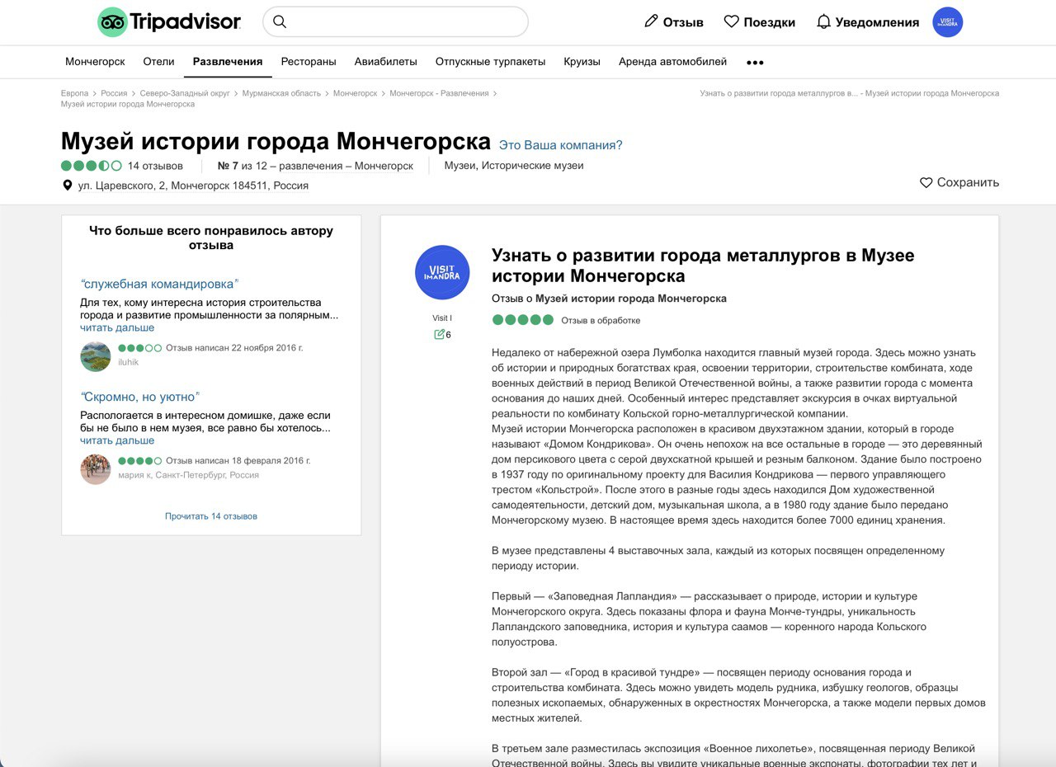This screenshot has height=767, width=1056.
Task: Click the heart icon next to Сохранить
Action: click(926, 182)
